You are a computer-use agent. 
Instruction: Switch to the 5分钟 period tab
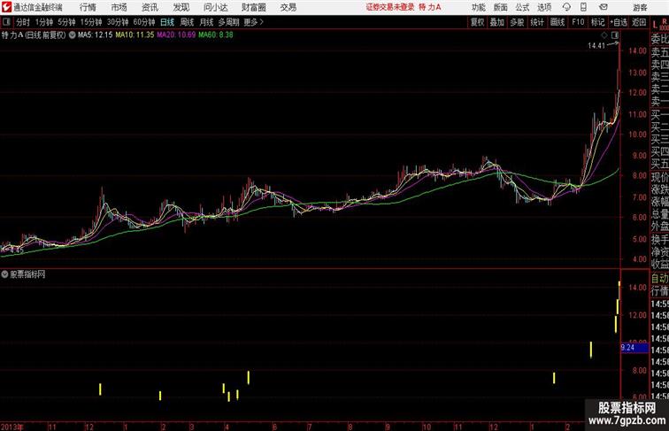pos(66,22)
